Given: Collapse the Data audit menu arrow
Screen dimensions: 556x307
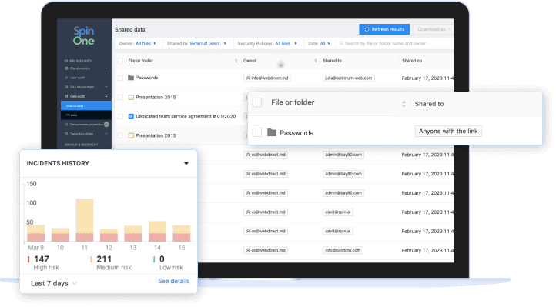Looking at the screenshot, I should 106,96.
